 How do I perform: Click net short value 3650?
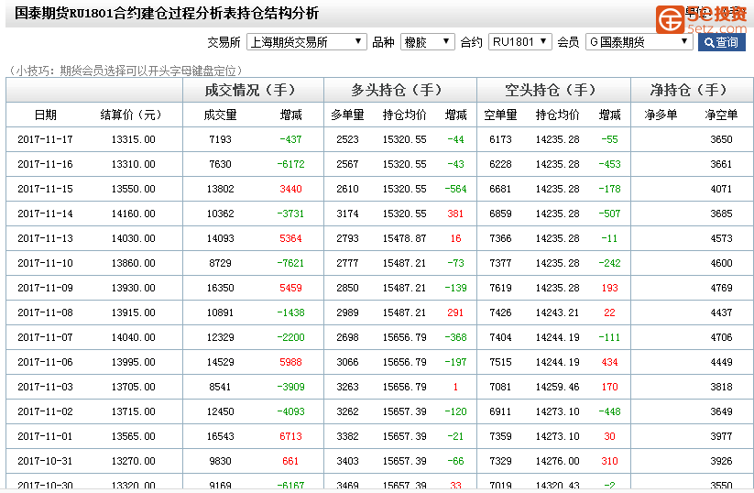click(721, 139)
